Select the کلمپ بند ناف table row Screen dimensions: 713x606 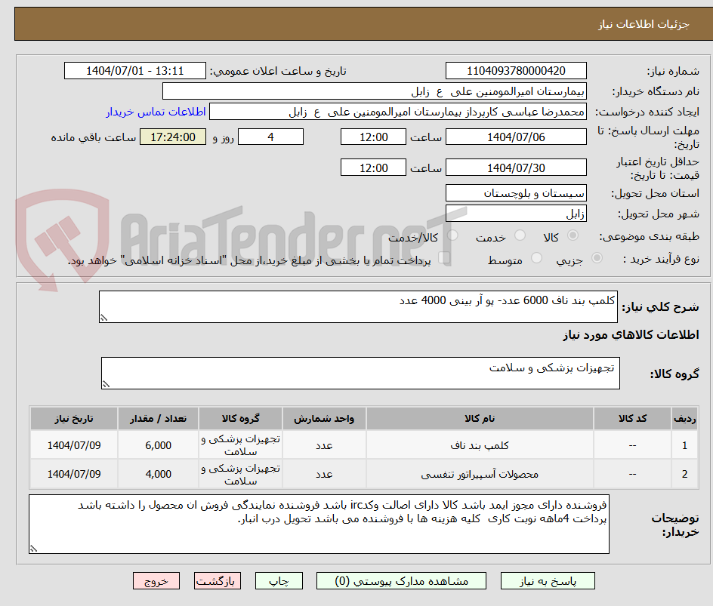tap(356, 445)
